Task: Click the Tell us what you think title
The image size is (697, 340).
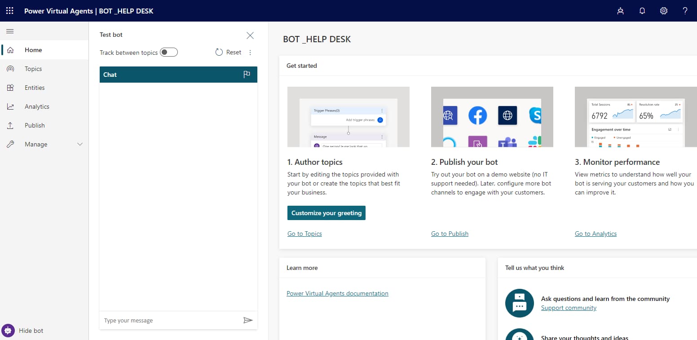Action: click(534, 268)
